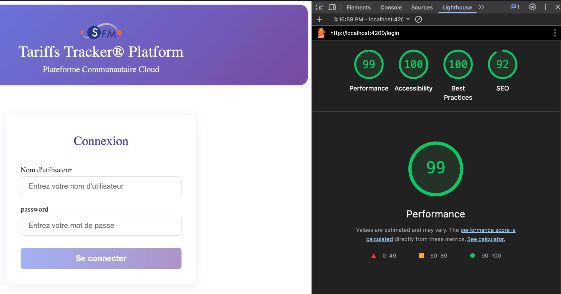This screenshot has height=294, width=561.
Task: Open the Lighthouse report options menu
Action: tap(555, 33)
